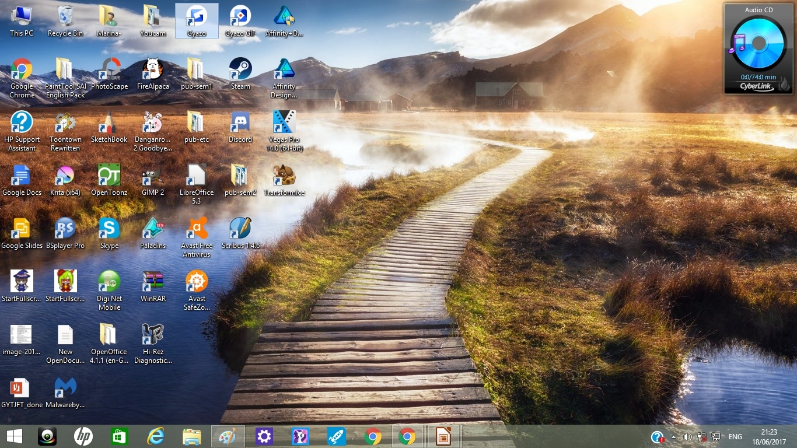Select the Affinity+D... desktop shortcut
The image size is (797, 448).
point(284,21)
